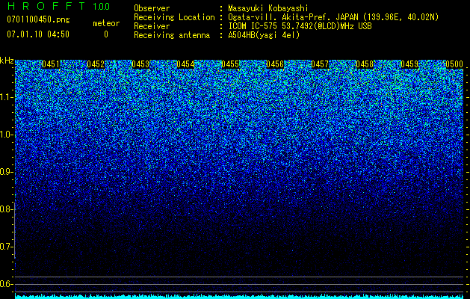
Task: Click the 0455 time marker
Action: [x=230, y=64]
